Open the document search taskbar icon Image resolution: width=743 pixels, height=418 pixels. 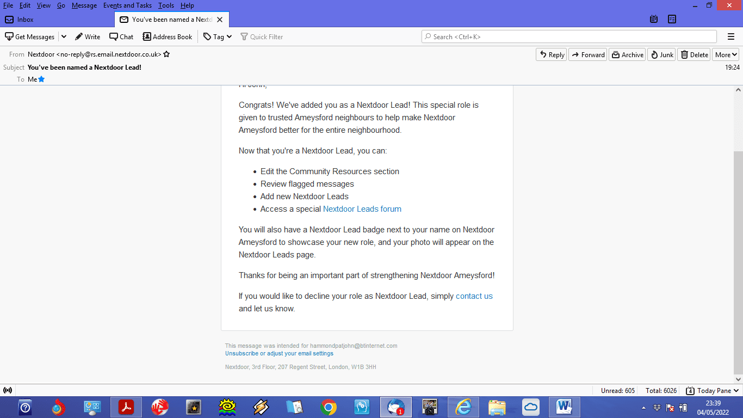295,407
